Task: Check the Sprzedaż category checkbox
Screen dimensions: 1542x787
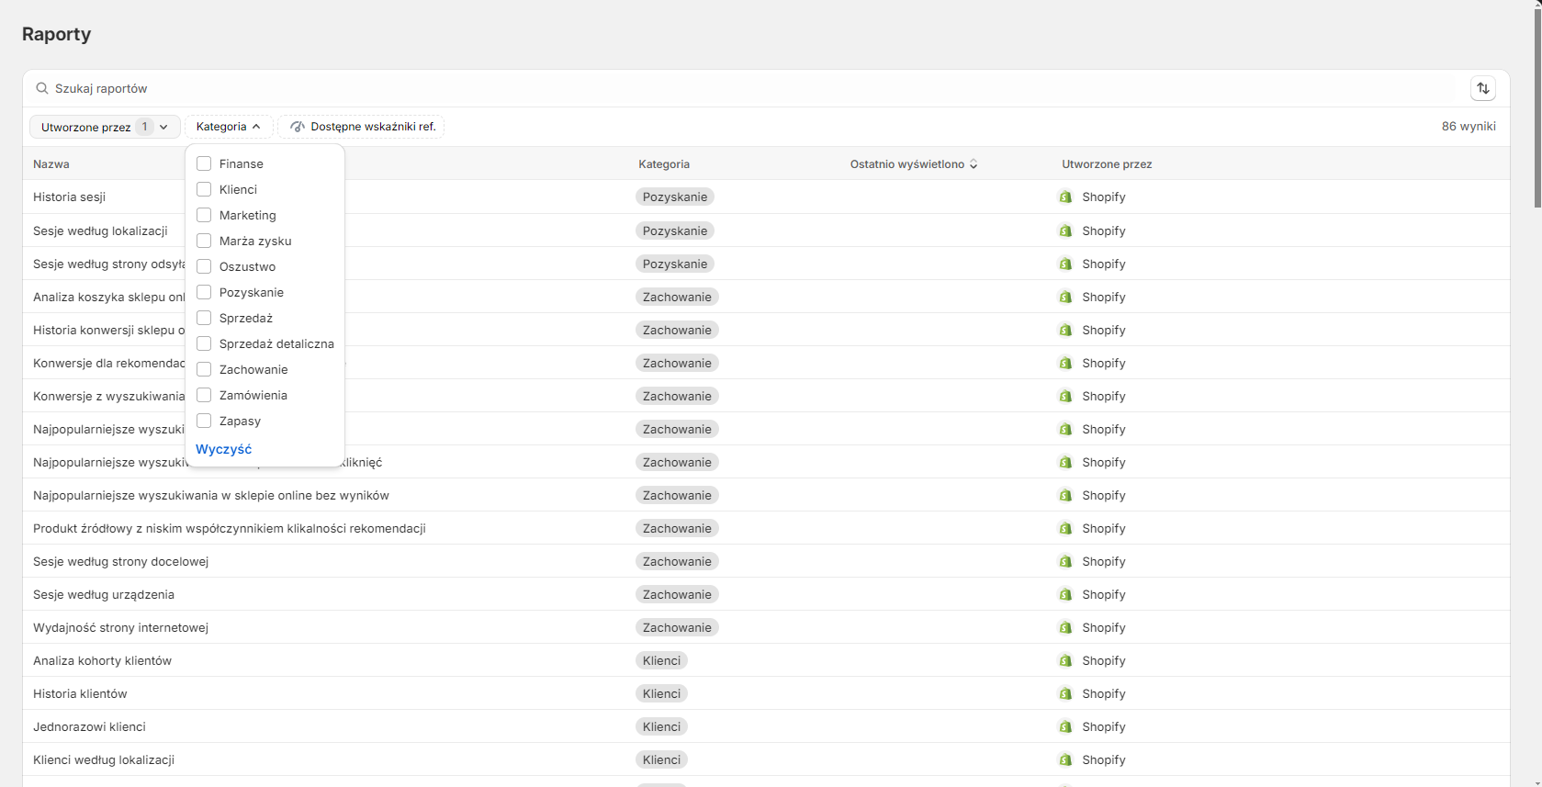Action: [x=204, y=318]
